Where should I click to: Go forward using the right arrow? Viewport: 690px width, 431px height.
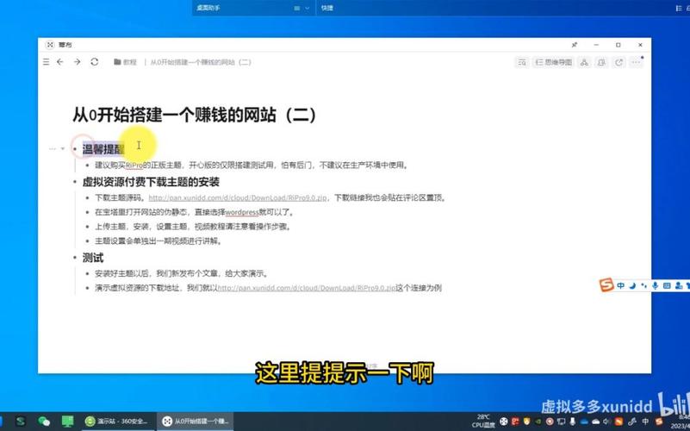coord(77,62)
